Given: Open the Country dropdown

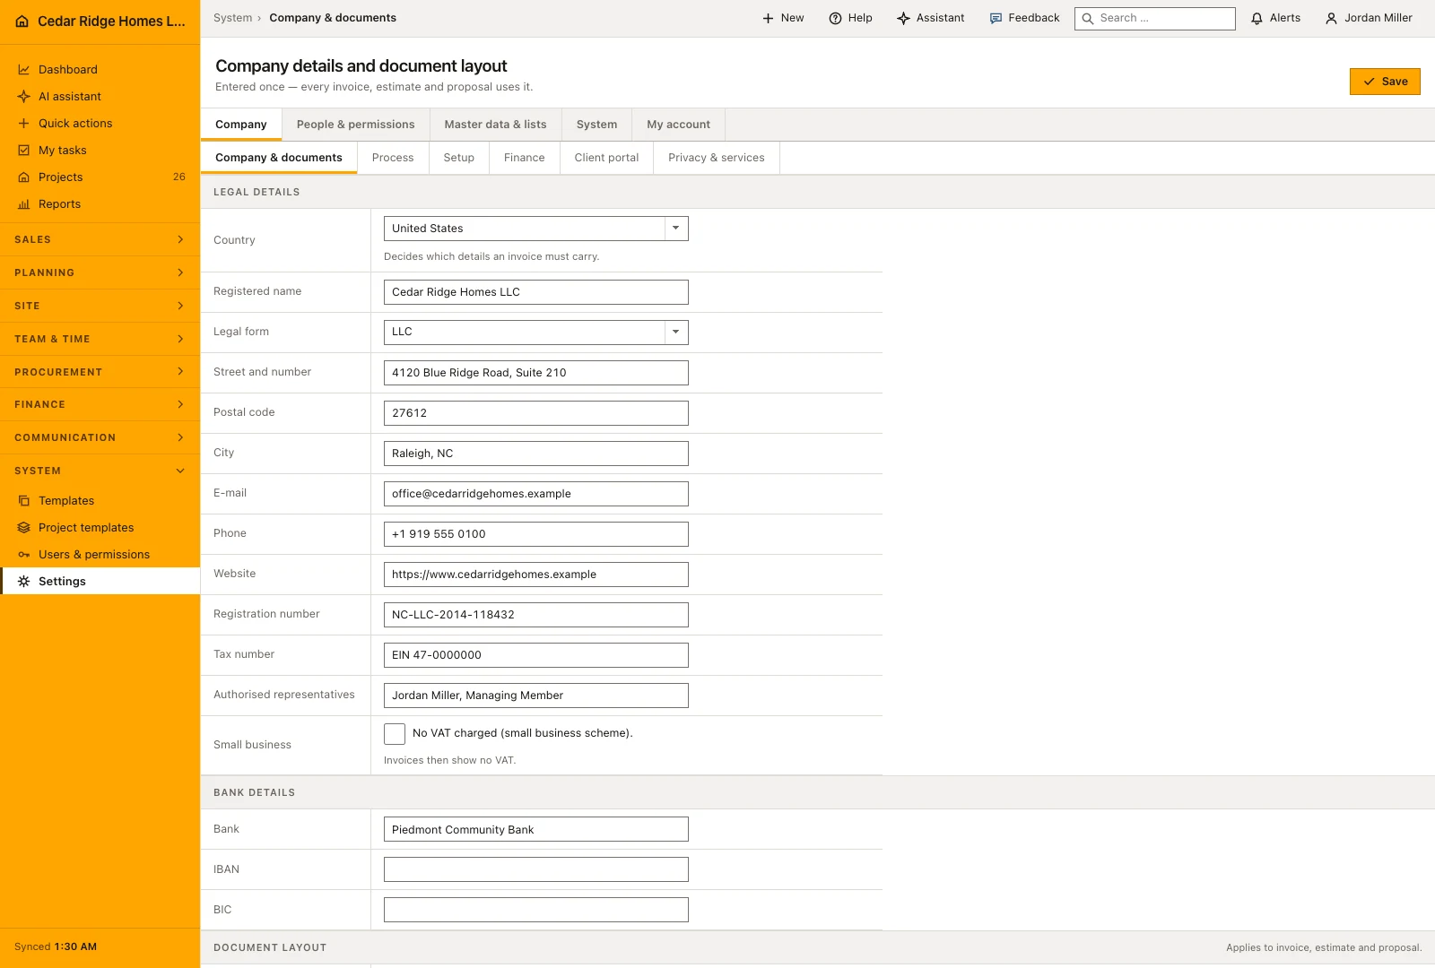Looking at the screenshot, I should (536, 229).
